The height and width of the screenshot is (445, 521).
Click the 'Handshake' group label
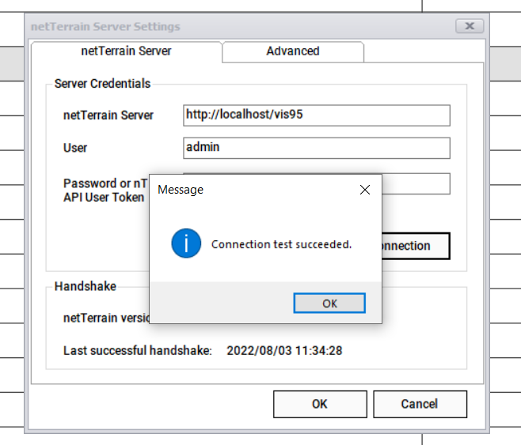(x=85, y=286)
